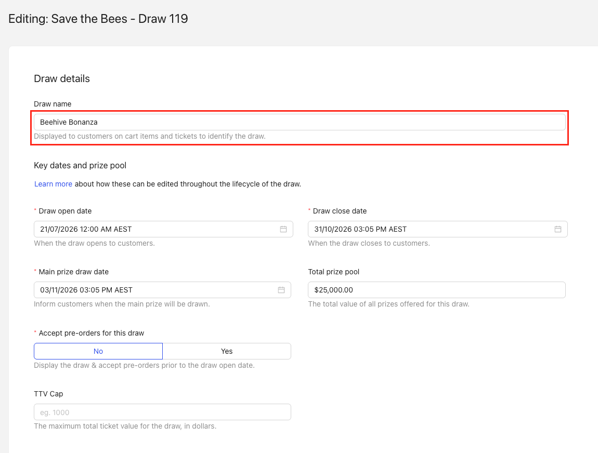Open calendar icon for Main prize draw date
Viewport: 598px width, 453px height.
pos(281,290)
